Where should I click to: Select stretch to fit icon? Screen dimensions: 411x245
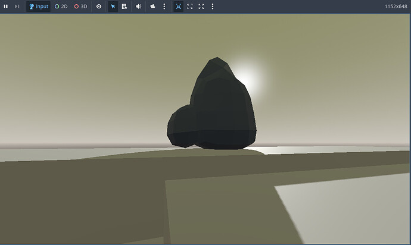coord(201,7)
